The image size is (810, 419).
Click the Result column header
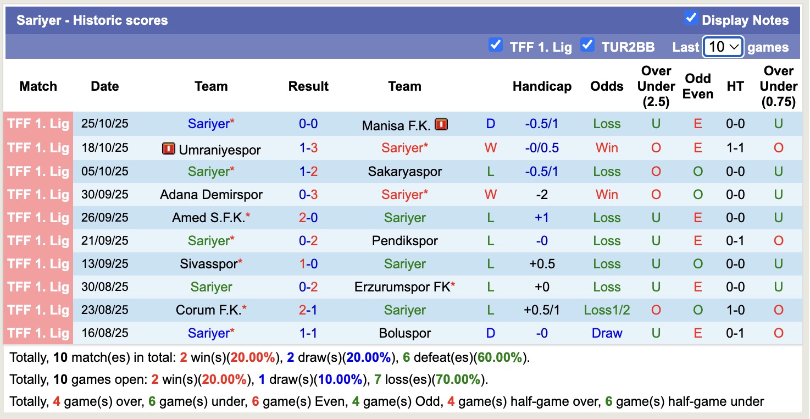pyautogui.click(x=308, y=86)
